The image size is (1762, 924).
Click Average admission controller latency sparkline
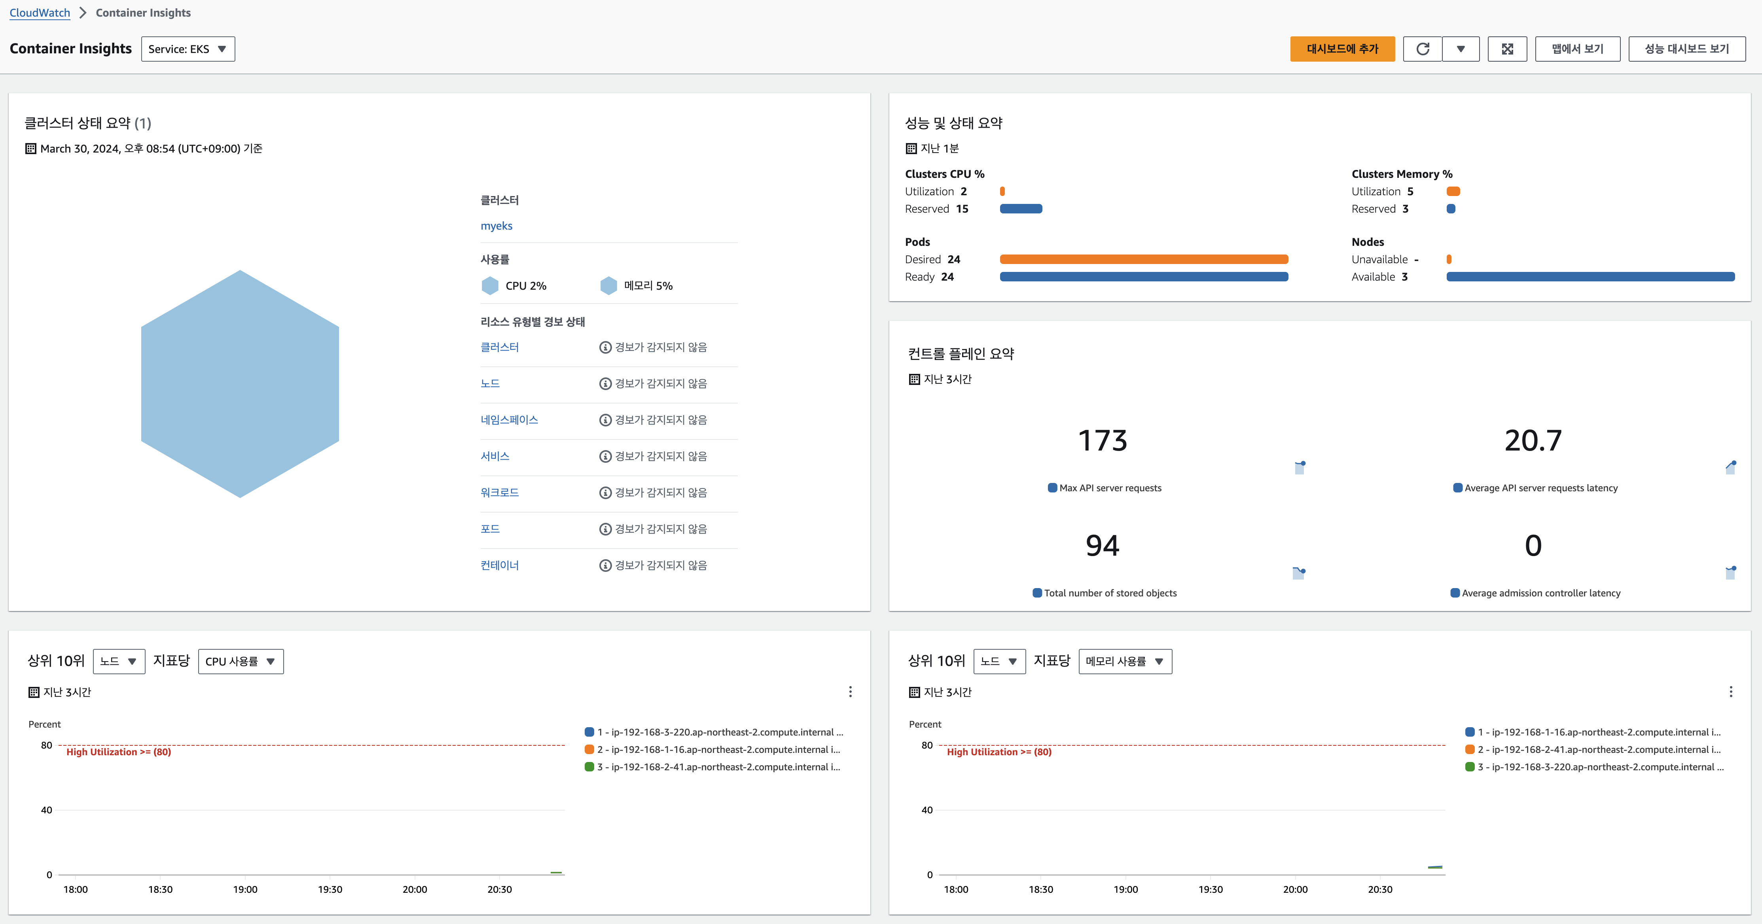tap(1730, 572)
